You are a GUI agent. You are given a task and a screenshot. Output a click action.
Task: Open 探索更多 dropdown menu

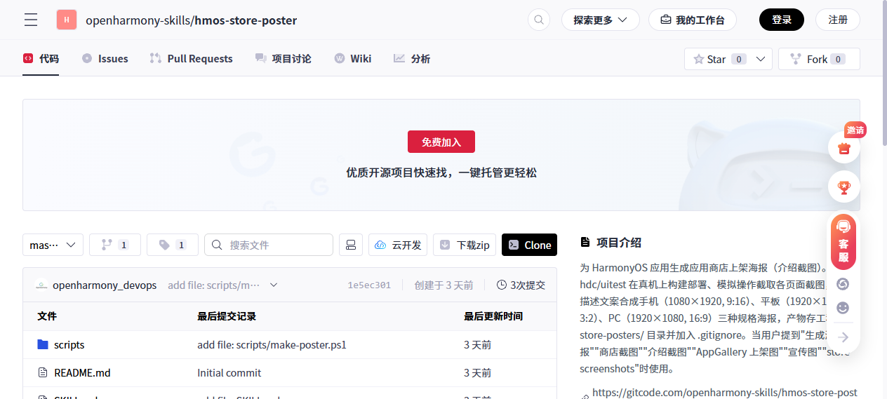click(x=600, y=20)
